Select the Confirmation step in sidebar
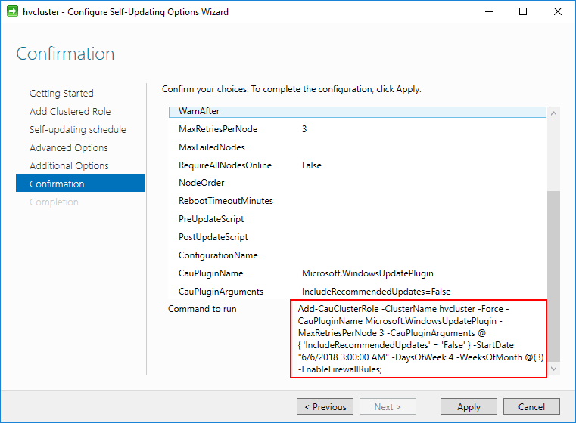 tap(80, 183)
